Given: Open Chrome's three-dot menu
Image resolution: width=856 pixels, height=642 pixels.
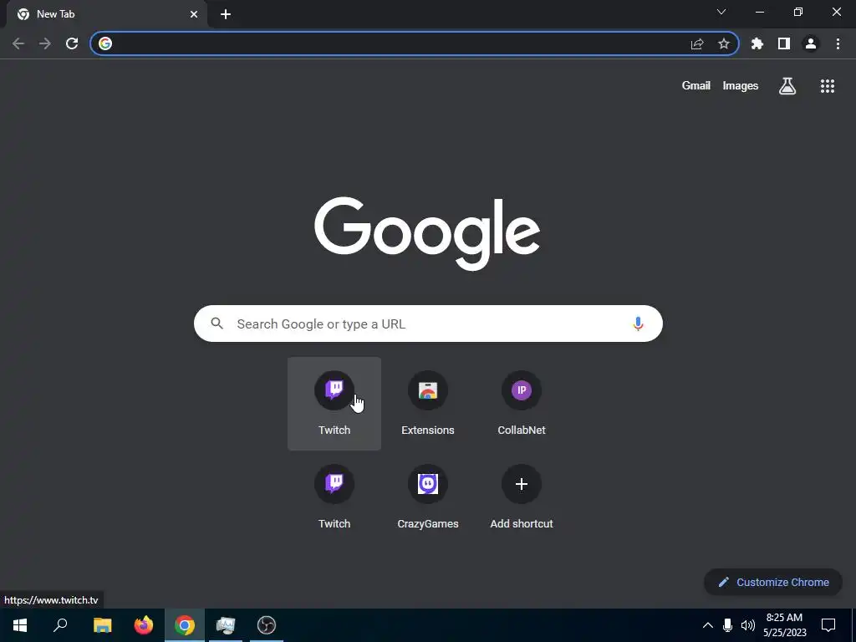Looking at the screenshot, I should [x=838, y=43].
